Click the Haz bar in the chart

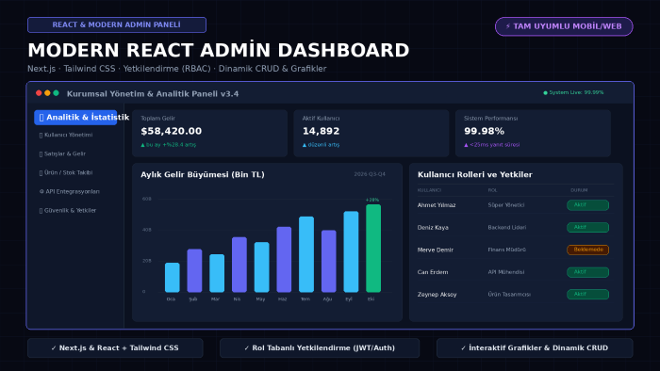(x=284, y=259)
